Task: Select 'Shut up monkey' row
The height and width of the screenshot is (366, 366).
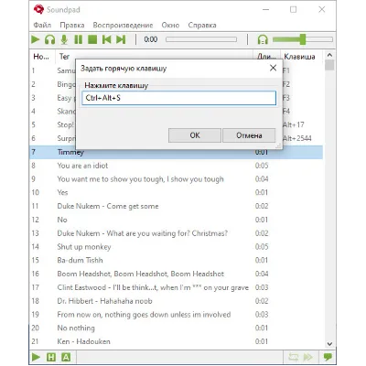Action: 177,247
